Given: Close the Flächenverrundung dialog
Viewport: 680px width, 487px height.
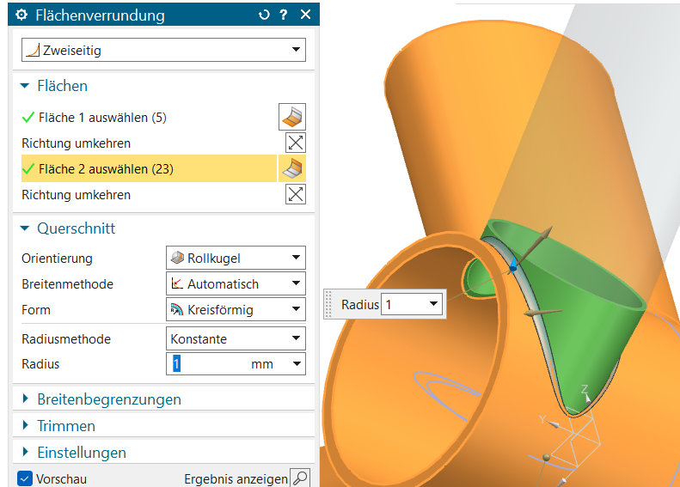Looking at the screenshot, I should click(305, 15).
